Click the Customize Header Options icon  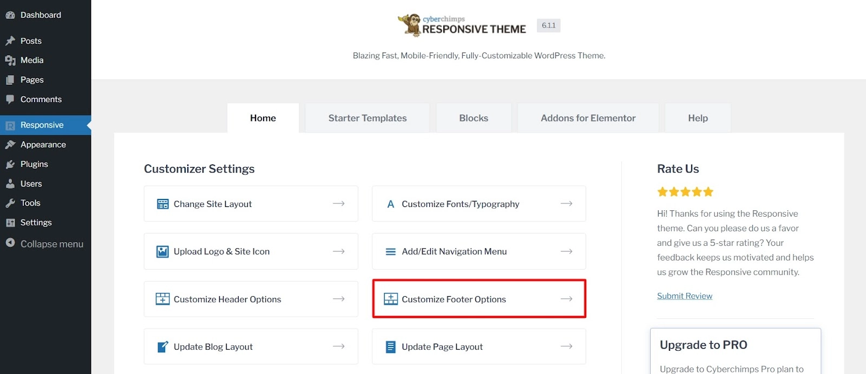pyautogui.click(x=162, y=299)
